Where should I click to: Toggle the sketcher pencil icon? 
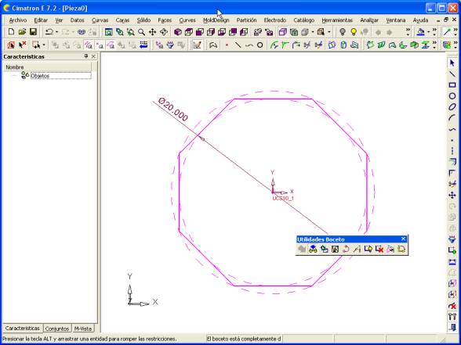(x=197, y=45)
